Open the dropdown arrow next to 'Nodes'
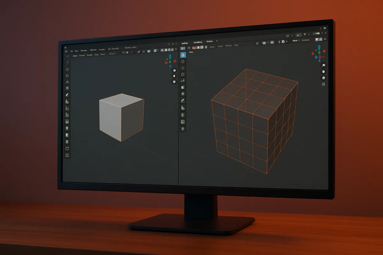The height and width of the screenshot is (255, 383). pyautogui.click(x=217, y=41)
